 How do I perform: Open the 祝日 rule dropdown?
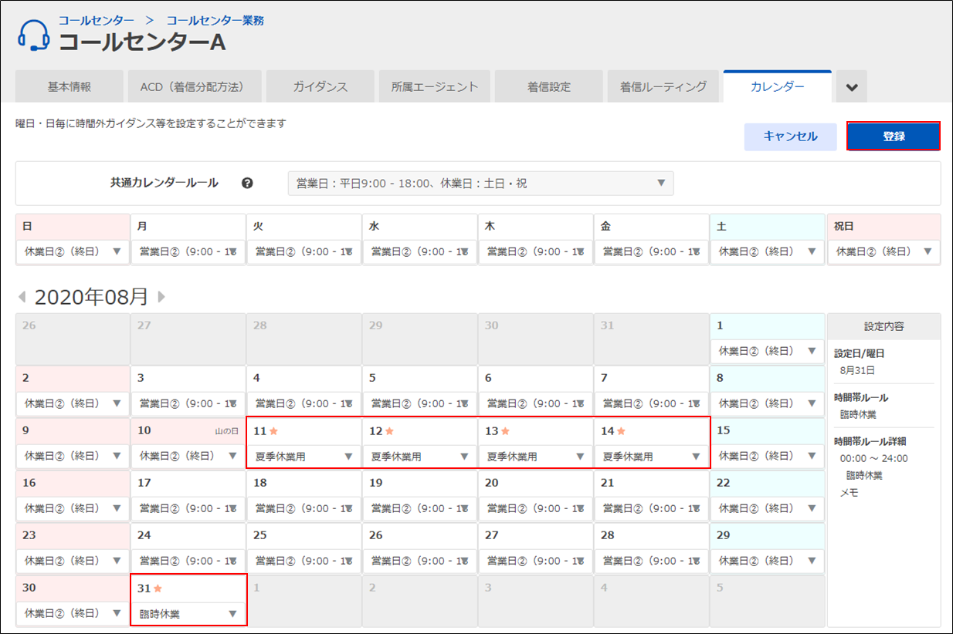pyautogui.click(x=883, y=251)
